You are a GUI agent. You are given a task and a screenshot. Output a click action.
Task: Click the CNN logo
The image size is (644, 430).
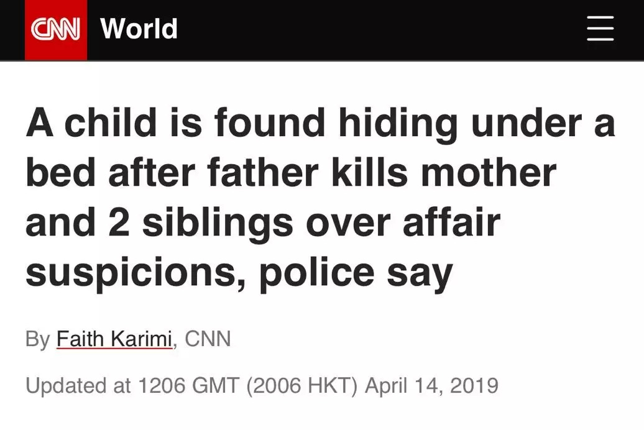[56, 29]
